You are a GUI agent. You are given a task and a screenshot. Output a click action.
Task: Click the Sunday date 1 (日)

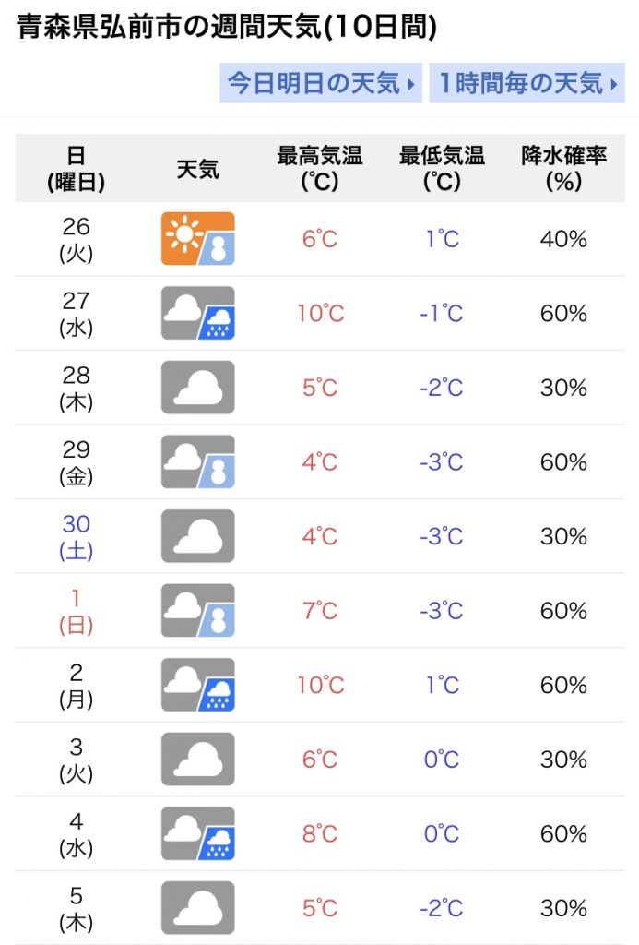coord(76,611)
